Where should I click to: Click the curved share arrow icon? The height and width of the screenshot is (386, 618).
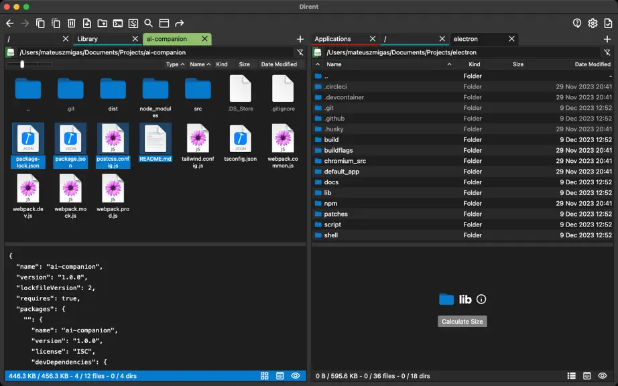180,23
